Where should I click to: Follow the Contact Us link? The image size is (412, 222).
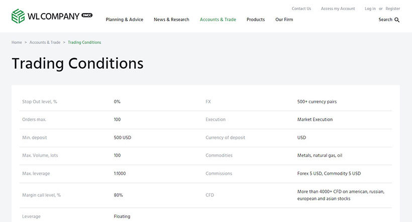(301, 9)
